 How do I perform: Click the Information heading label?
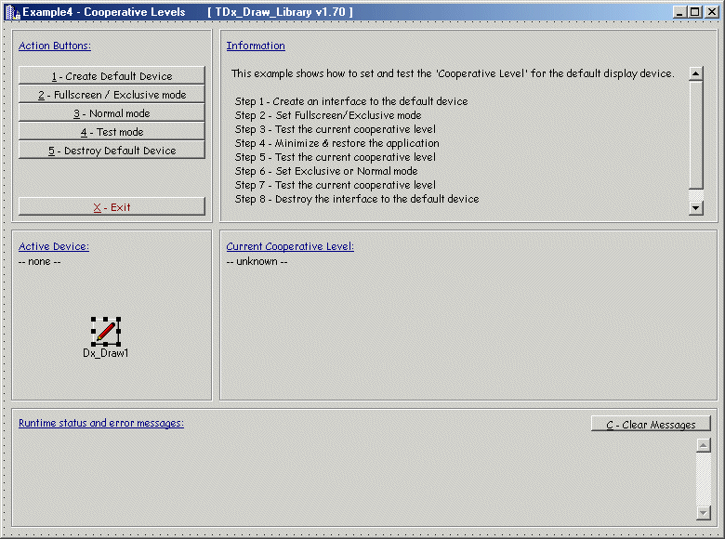256,46
